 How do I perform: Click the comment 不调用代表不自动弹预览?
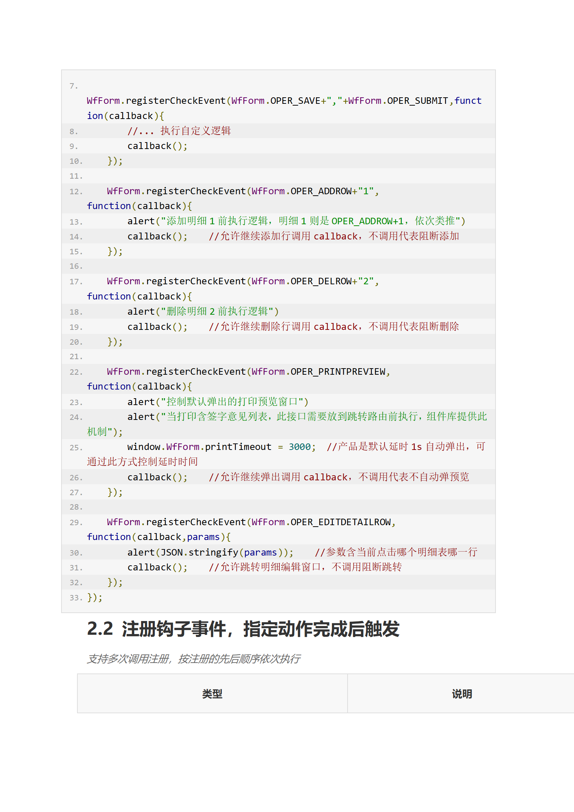coord(414,477)
